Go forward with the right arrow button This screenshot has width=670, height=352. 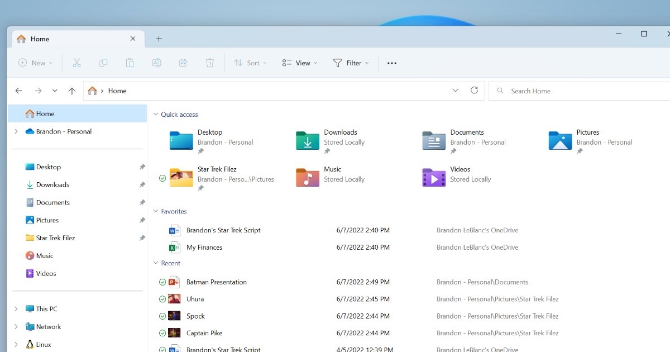point(38,91)
